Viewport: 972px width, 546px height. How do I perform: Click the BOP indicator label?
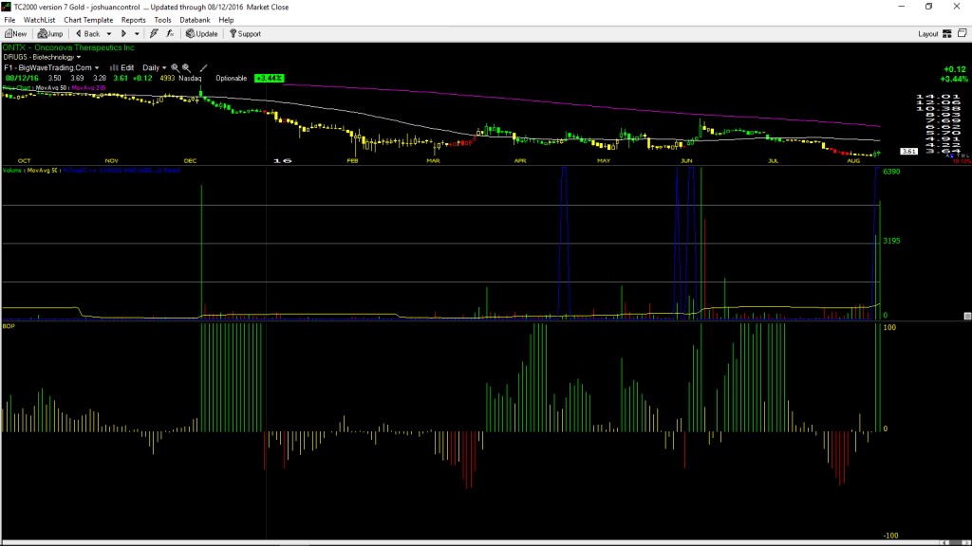pos(8,326)
